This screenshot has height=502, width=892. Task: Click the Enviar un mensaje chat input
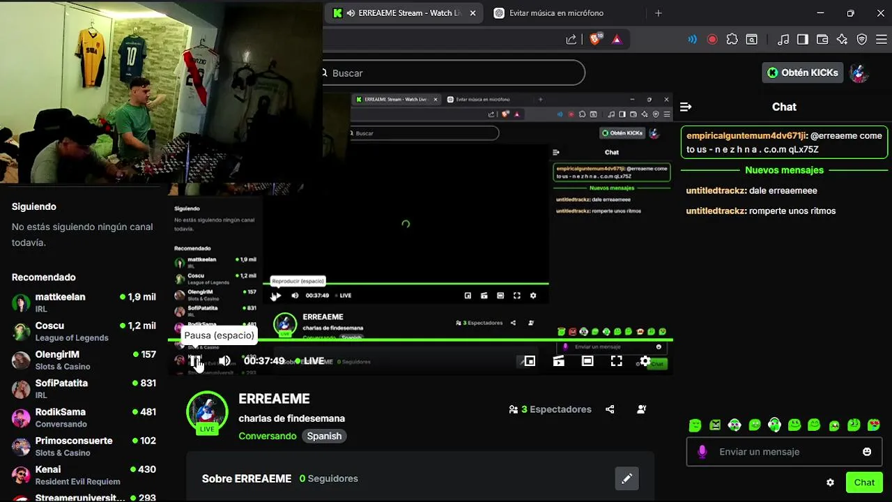pyautogui.click(x=783, y=452)
